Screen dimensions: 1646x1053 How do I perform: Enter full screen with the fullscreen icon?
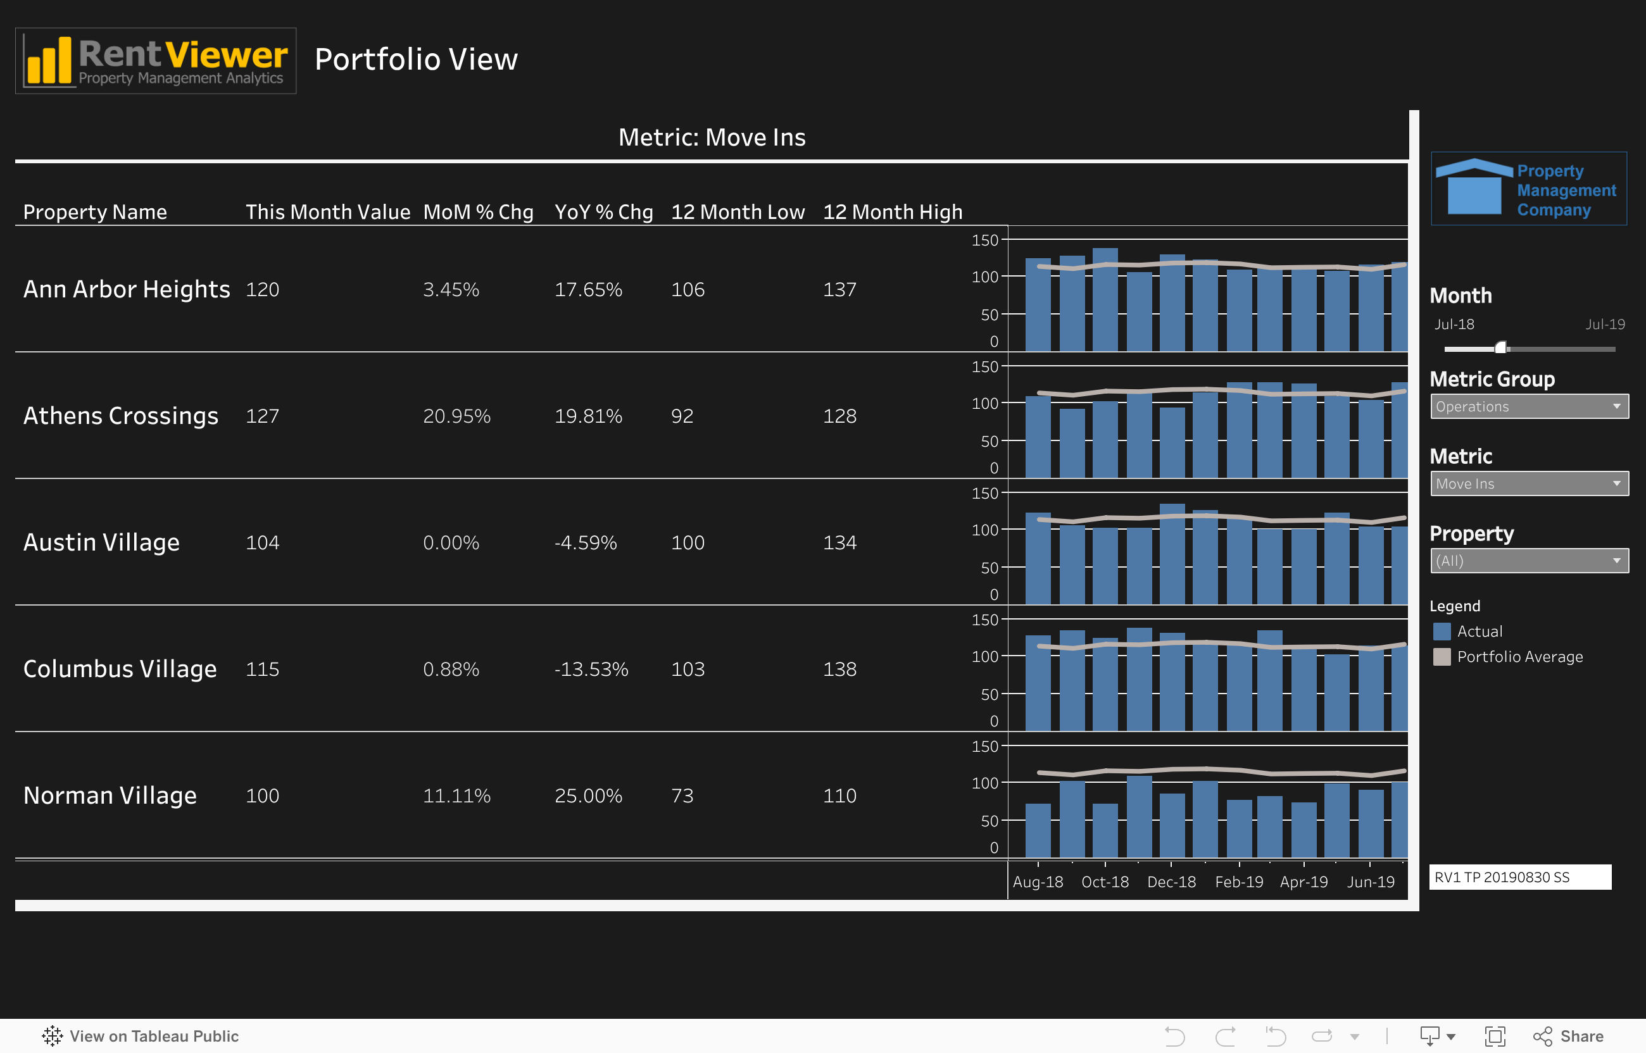[x=1495, y=1036]
